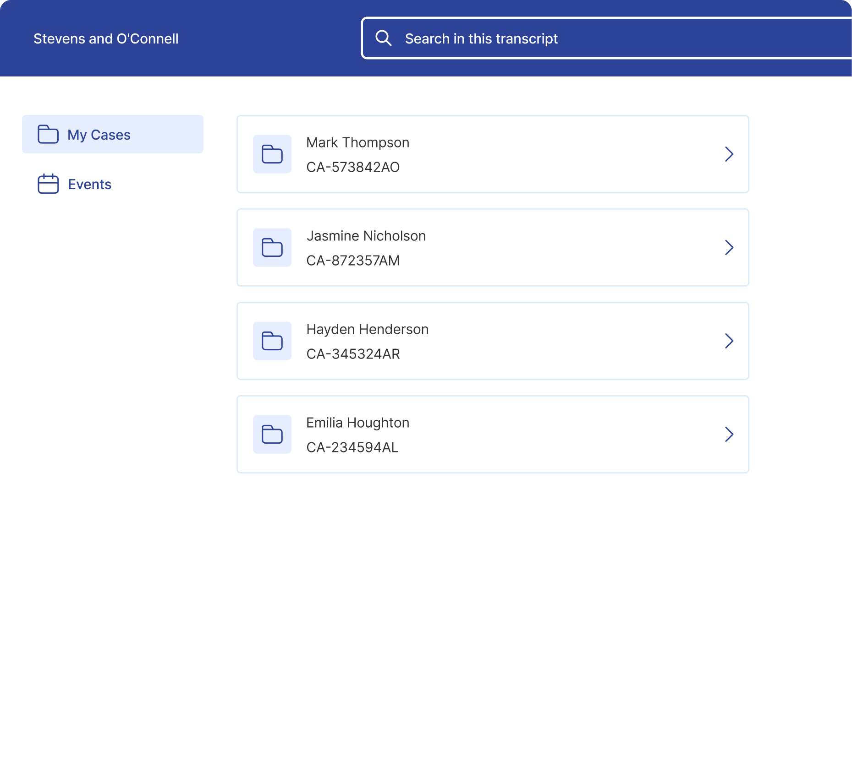Screen dimensions: 852x761
Task: Expand Mark Thompson's case via chevron
Action: point(729,154)
